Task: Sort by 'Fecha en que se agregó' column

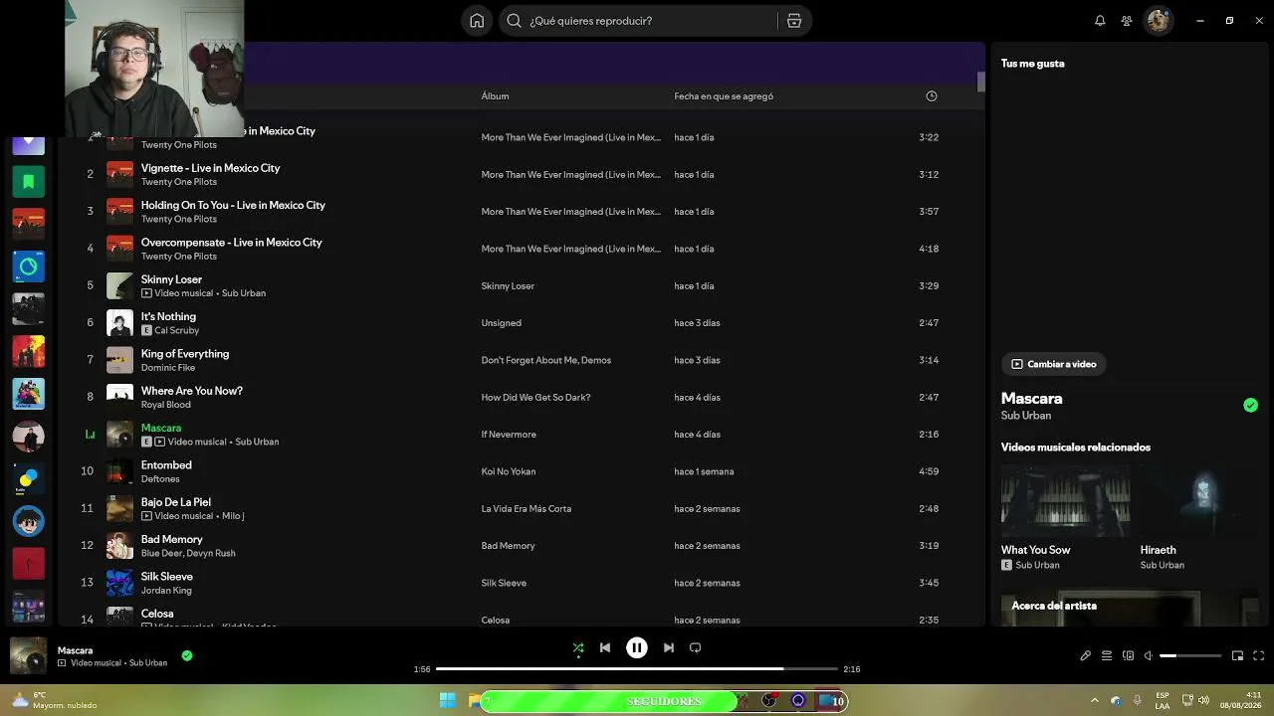Action: [724, 96]
